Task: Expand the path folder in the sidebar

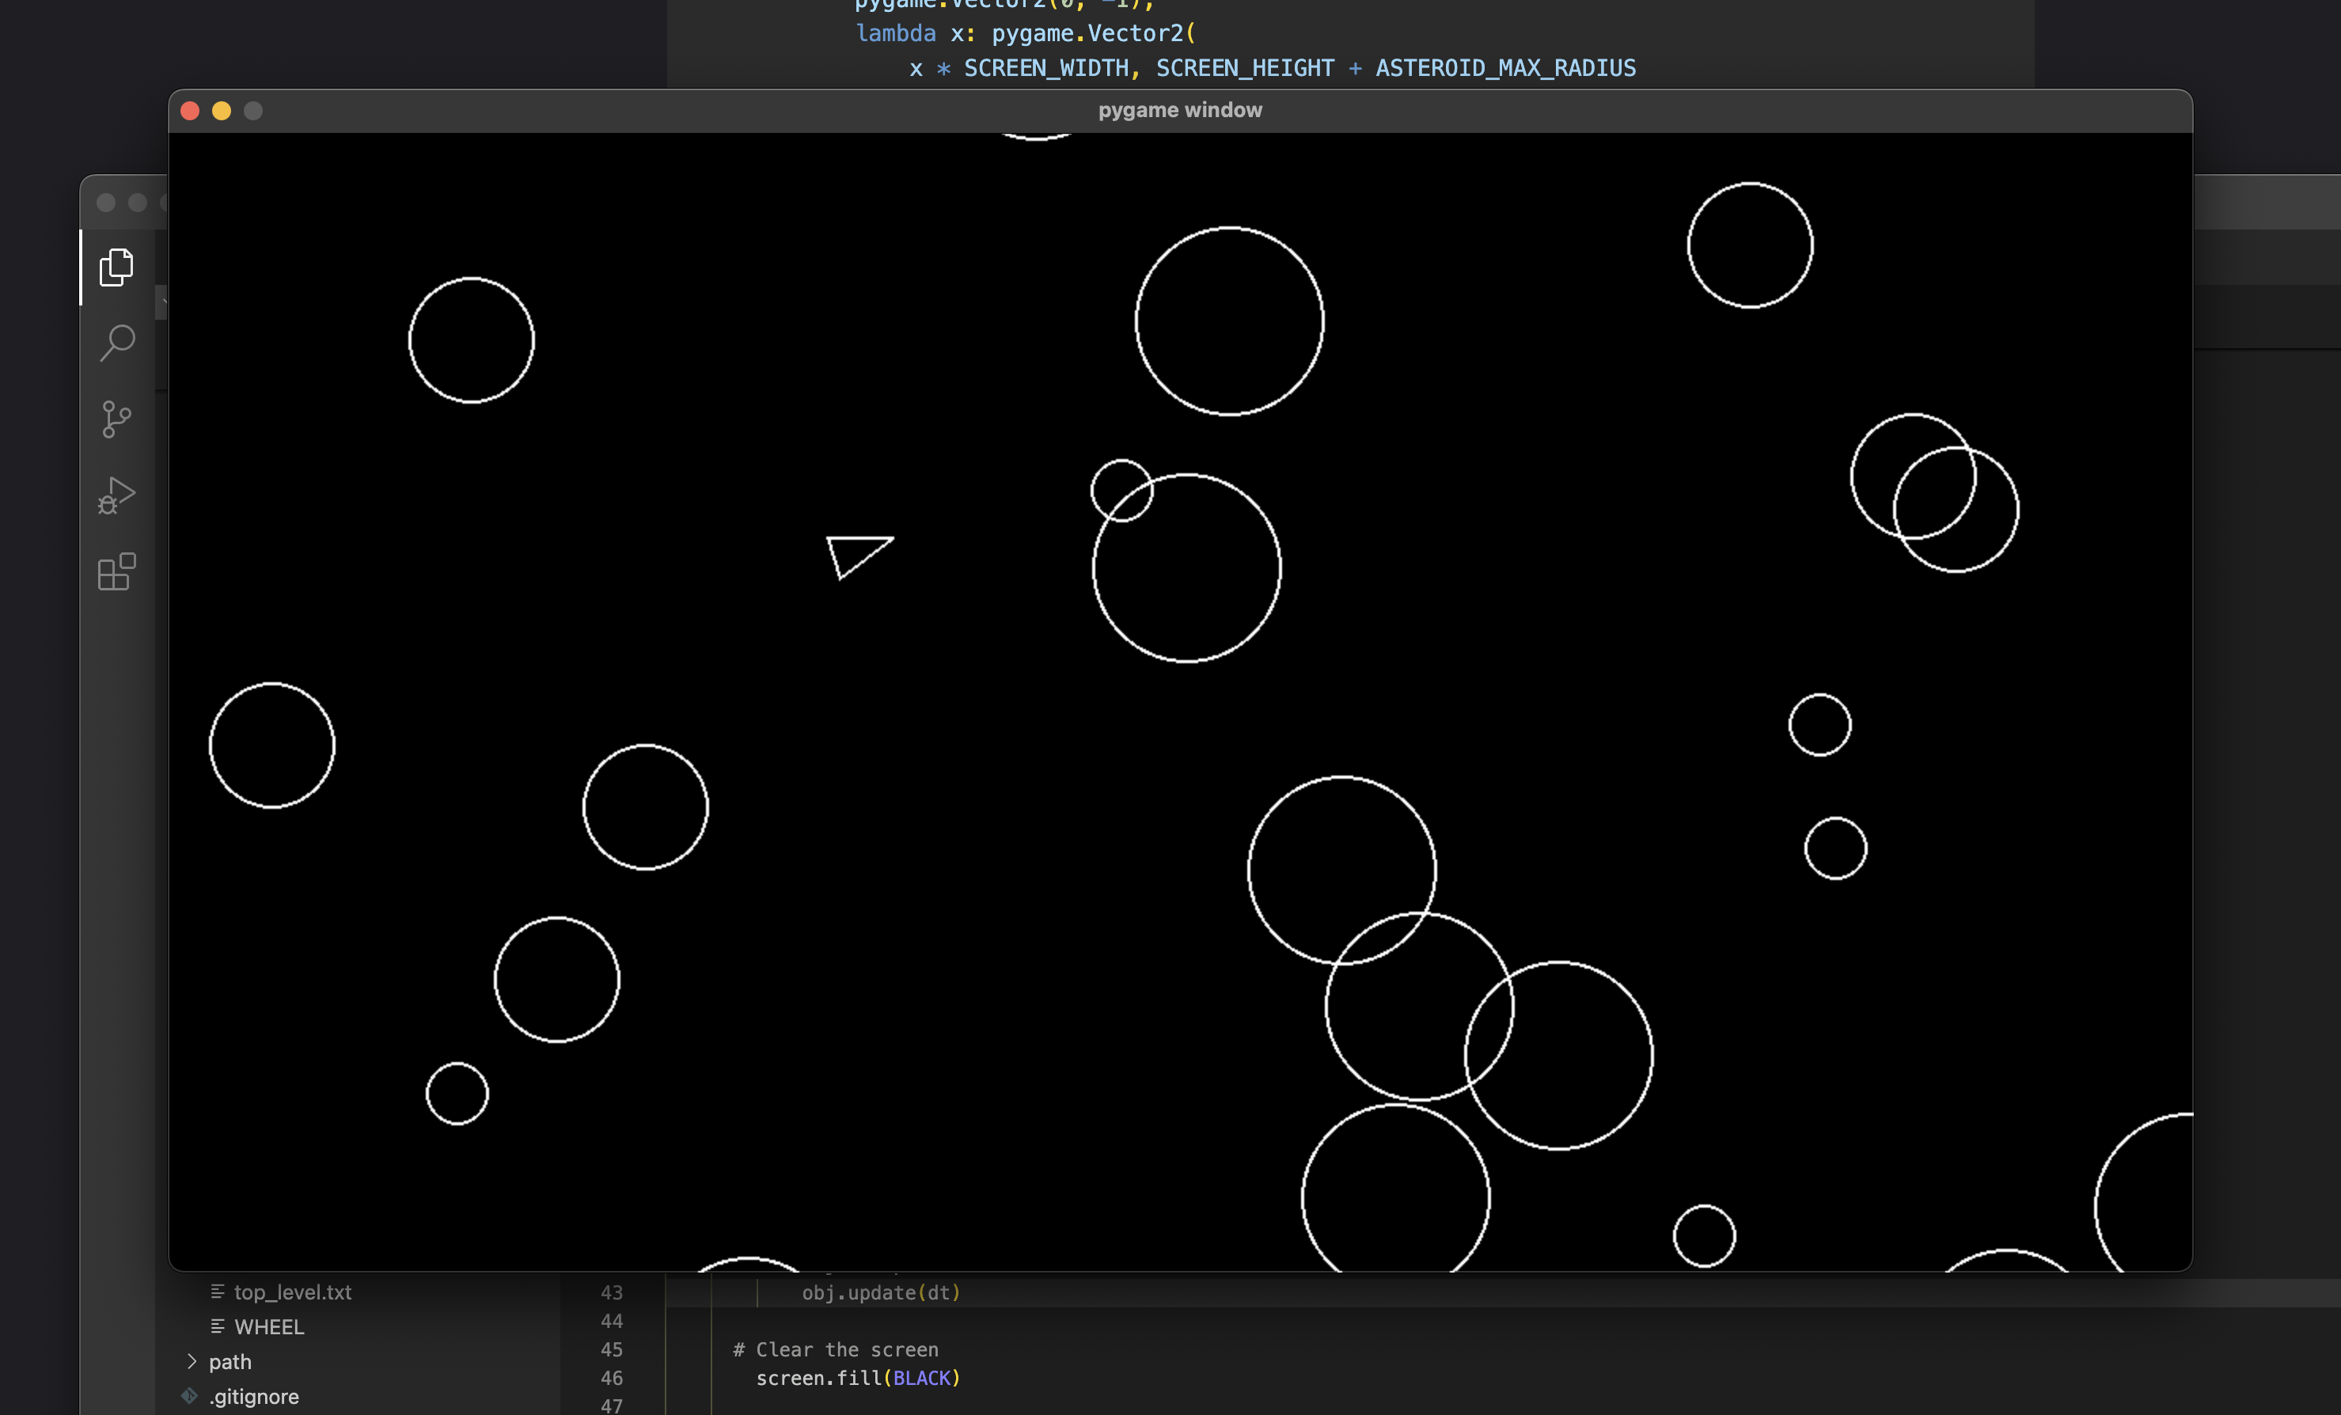Action: click(x=192, y=1361)
